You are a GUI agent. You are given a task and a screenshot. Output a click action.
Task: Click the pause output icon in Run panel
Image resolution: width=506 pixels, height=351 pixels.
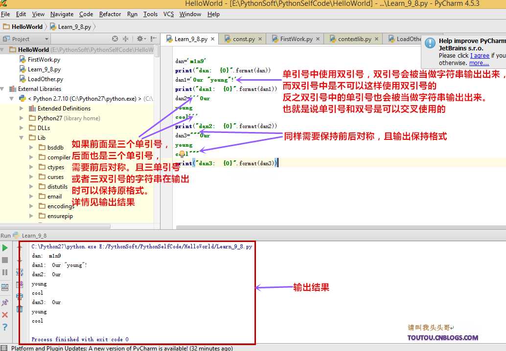click(5, 272)
